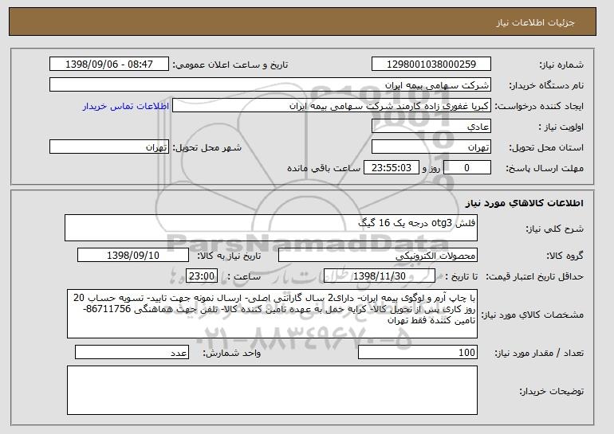Click the label استان محل تحویل
614x434 pixels.
[546, 148]
